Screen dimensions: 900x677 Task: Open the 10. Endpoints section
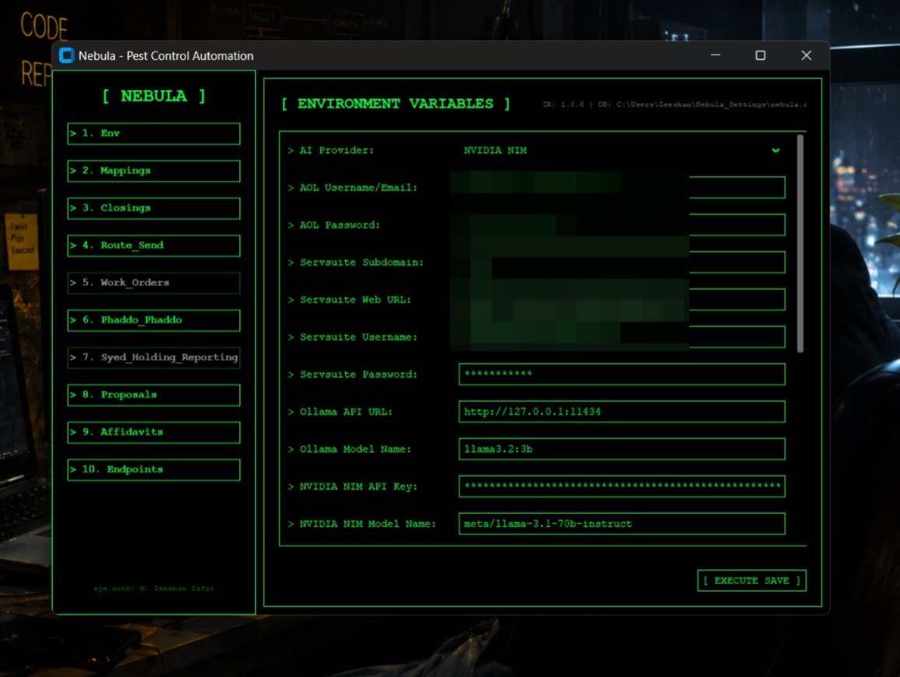[154, 469]
